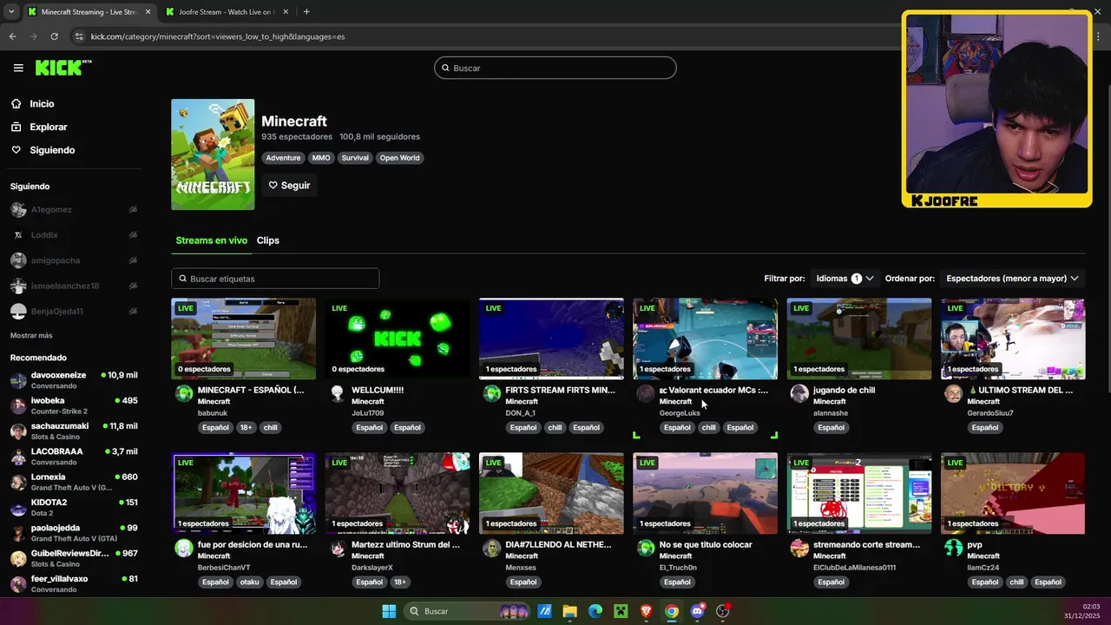Image resolution: width=1111 pixels, height=625 pixels.
Task: Select the Adventure tag
Action: pyautogui.click(x=283, y=158)
